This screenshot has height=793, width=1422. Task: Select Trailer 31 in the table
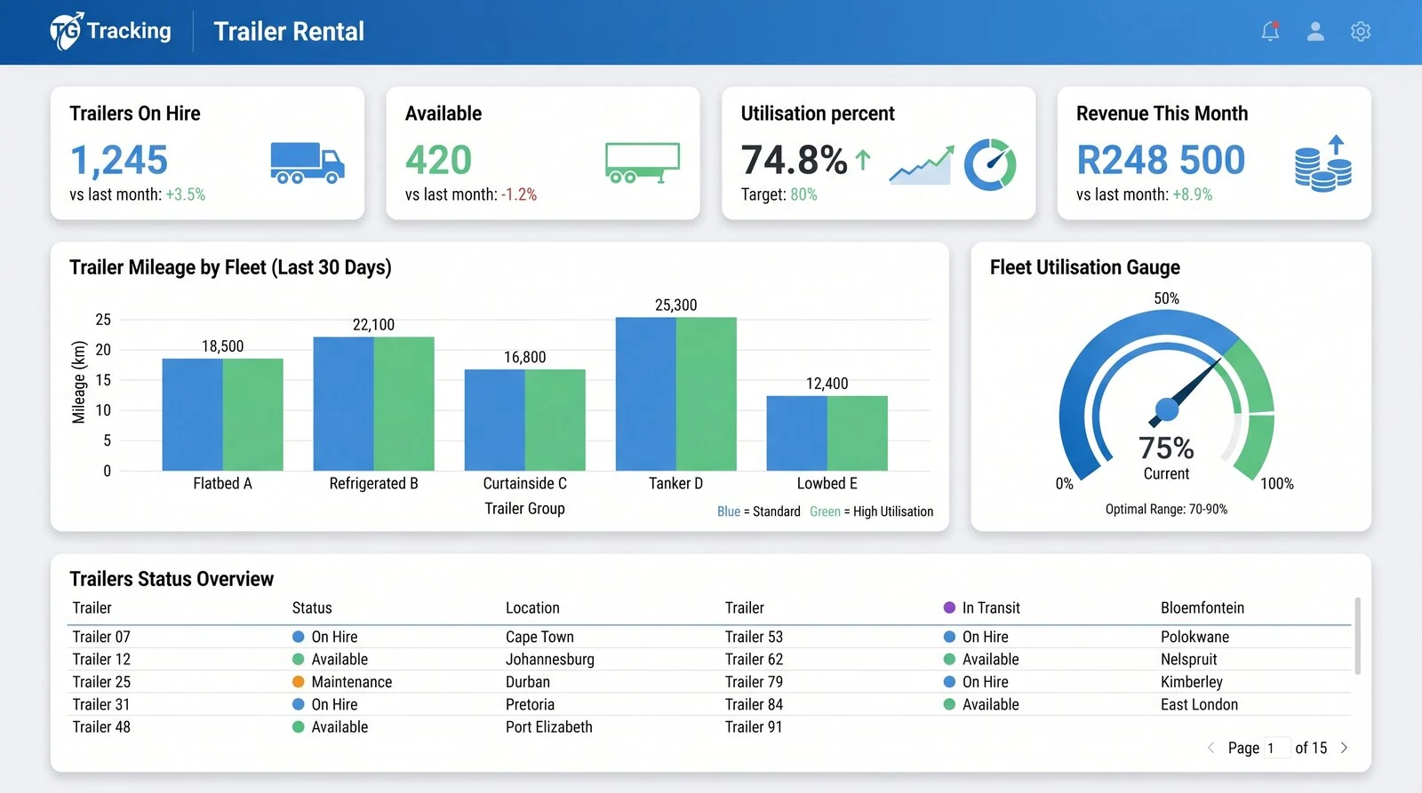101,704
